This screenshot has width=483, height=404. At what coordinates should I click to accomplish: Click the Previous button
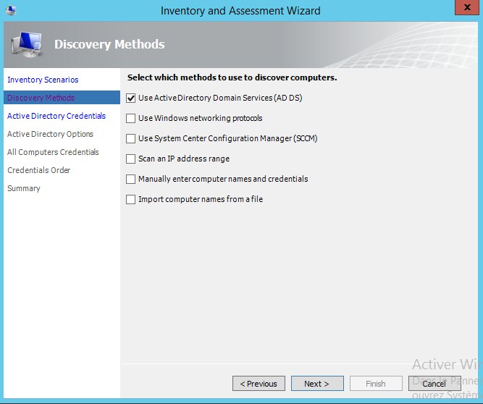coord(259,384)
